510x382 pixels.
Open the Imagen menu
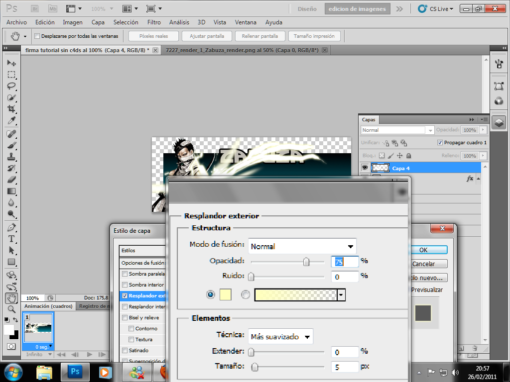tap(73, 22)
